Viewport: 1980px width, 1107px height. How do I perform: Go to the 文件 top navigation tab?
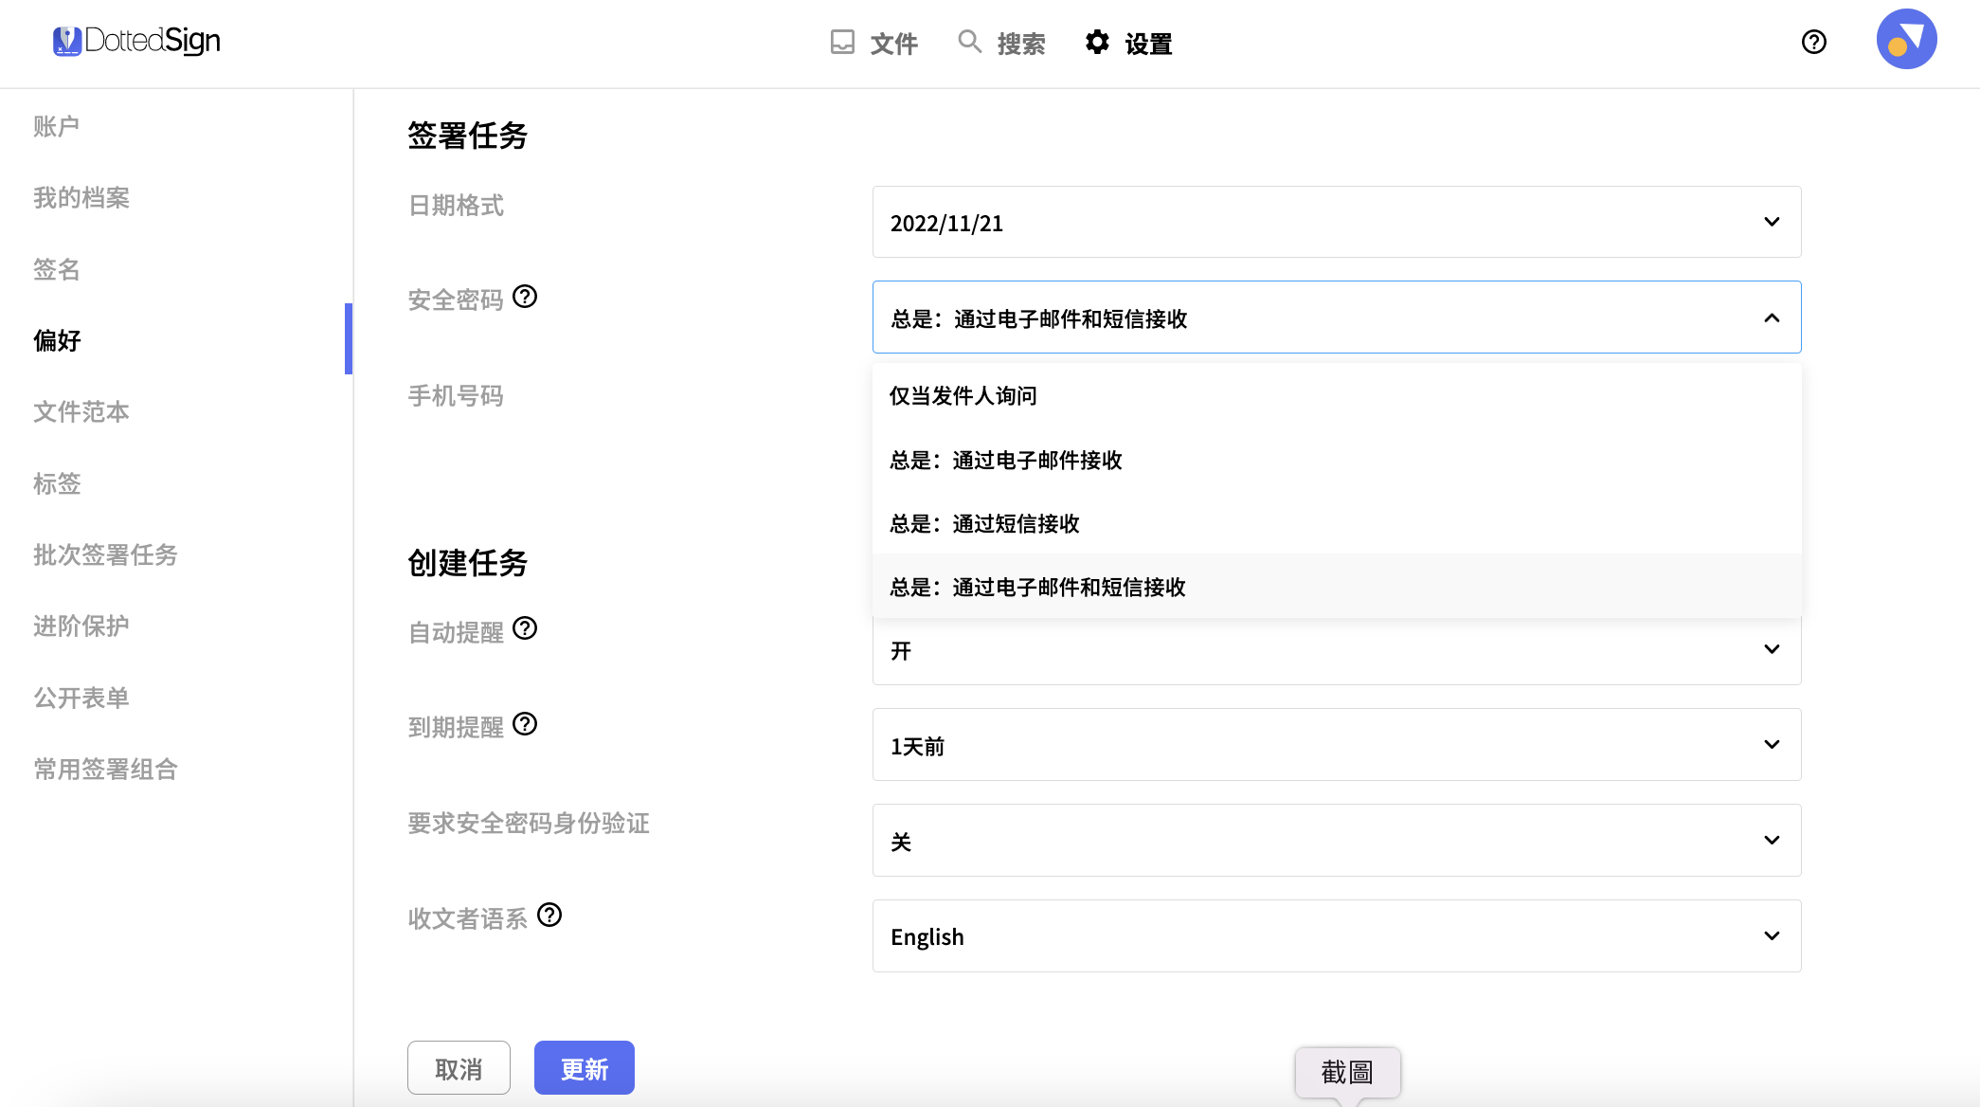click(x=874, y=43)
